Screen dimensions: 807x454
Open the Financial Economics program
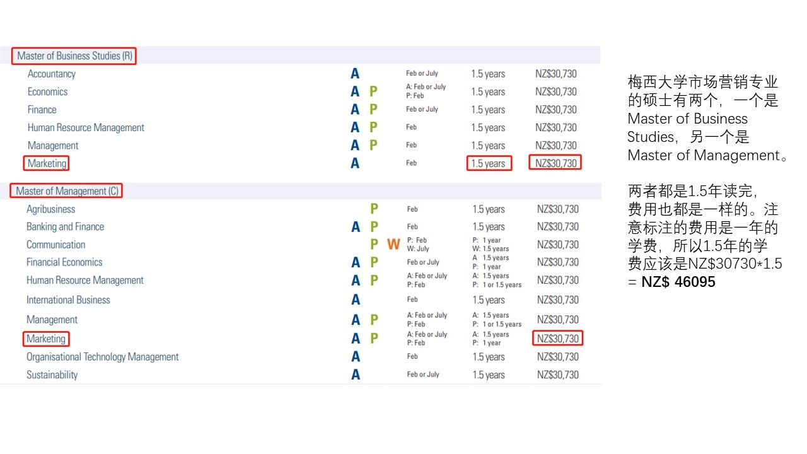click(64, 262)
